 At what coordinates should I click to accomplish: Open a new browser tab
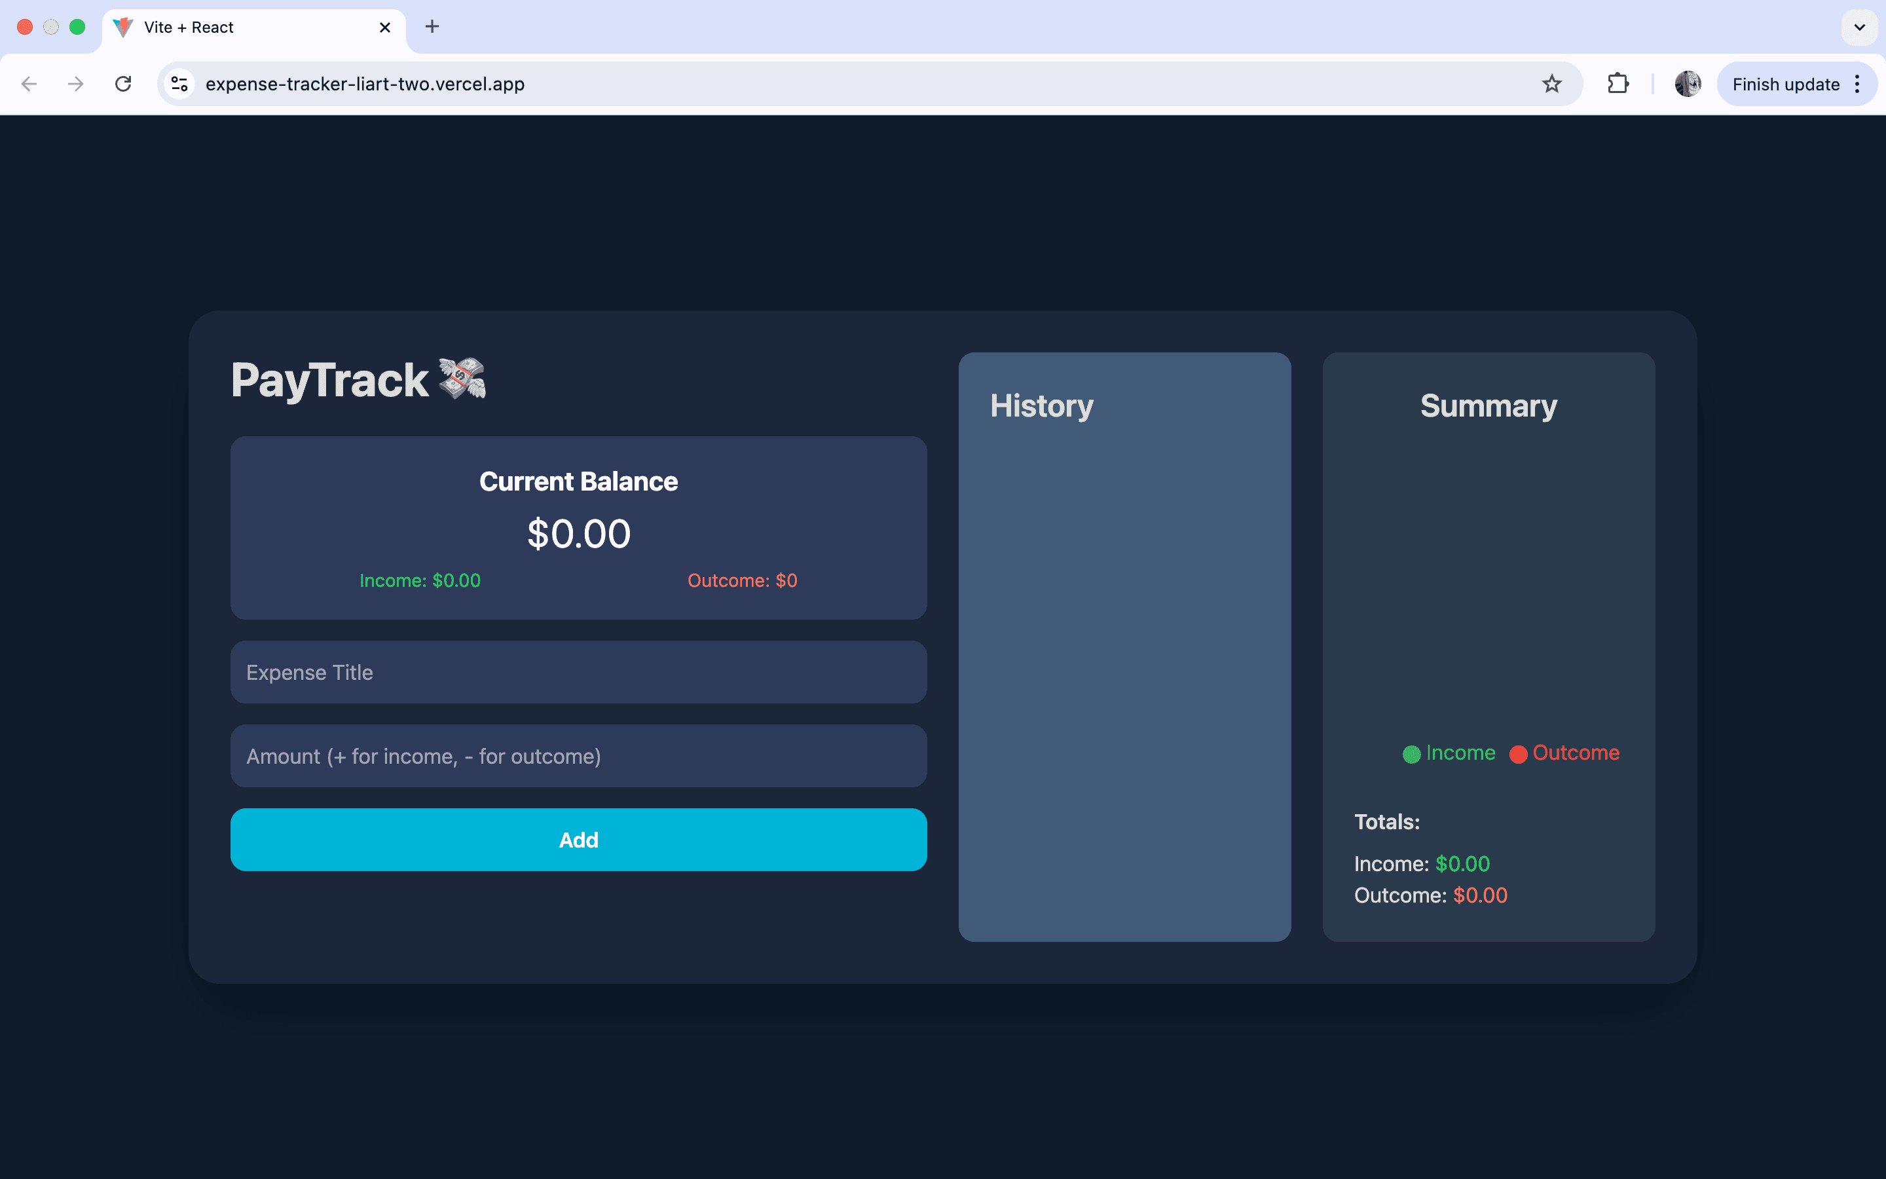[x=432, y=28]
